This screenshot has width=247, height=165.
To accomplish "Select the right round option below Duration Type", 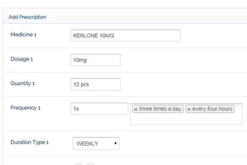I will (x=91, y=164).
